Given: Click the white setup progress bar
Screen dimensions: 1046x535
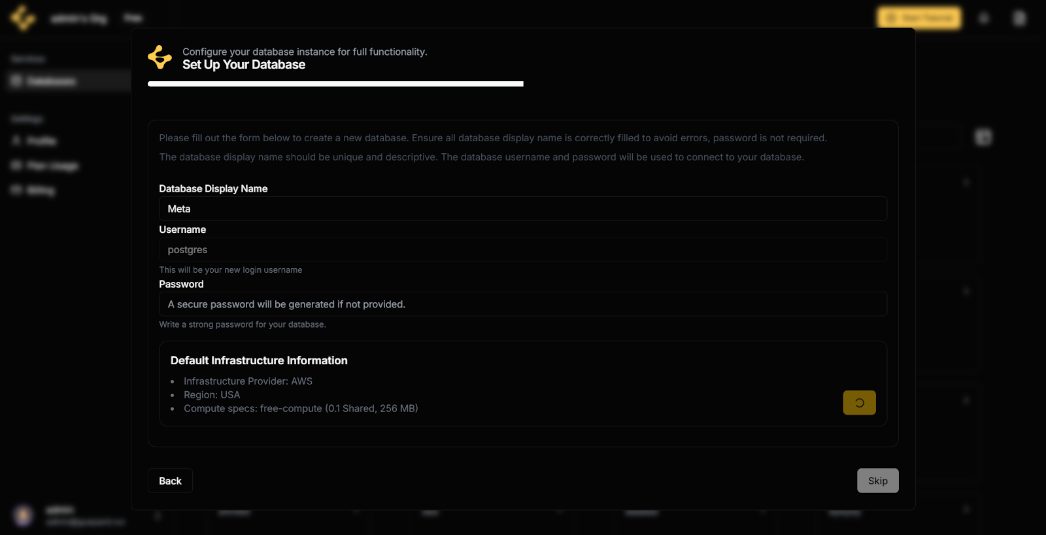Looking at the screenshot, I should (335, 84).
